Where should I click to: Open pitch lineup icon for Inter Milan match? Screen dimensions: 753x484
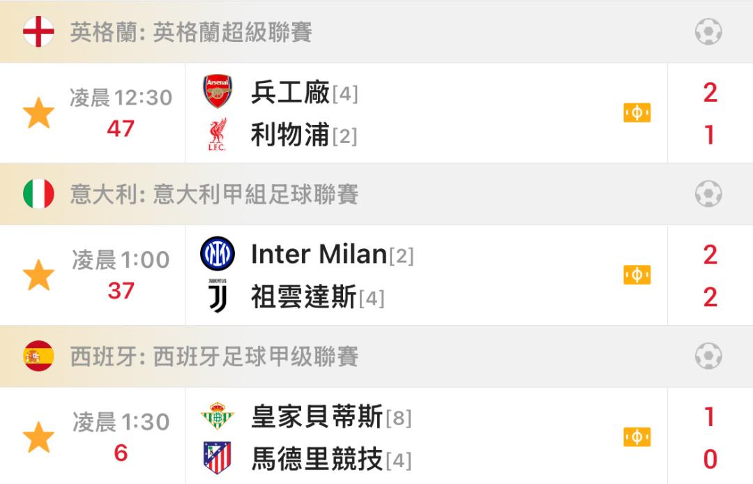pyautogui.click(x=637, y=275)
